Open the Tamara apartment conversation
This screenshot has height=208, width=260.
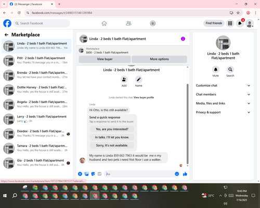[36, 148]
